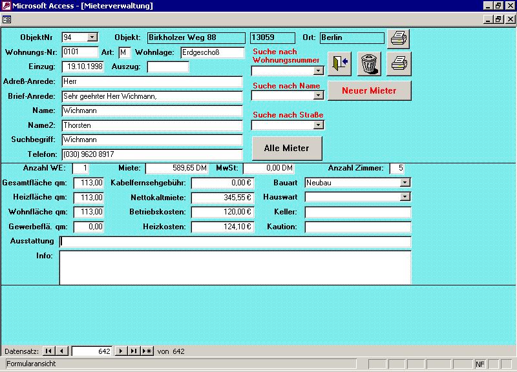Go to next record navigation arrow
This screenshot has width=517, height=372.
pos(121,351)
